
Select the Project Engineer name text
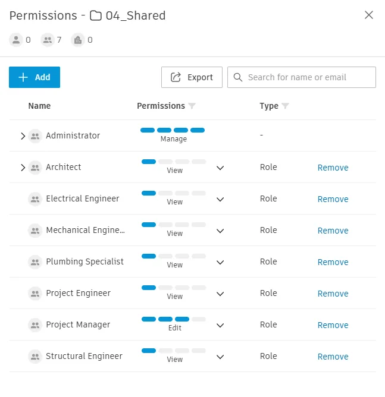tap(78, 293)
